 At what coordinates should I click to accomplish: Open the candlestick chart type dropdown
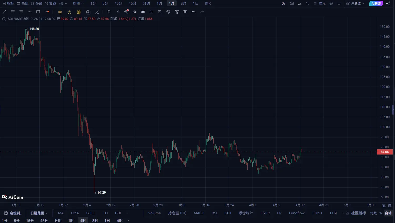coord(63,3)
